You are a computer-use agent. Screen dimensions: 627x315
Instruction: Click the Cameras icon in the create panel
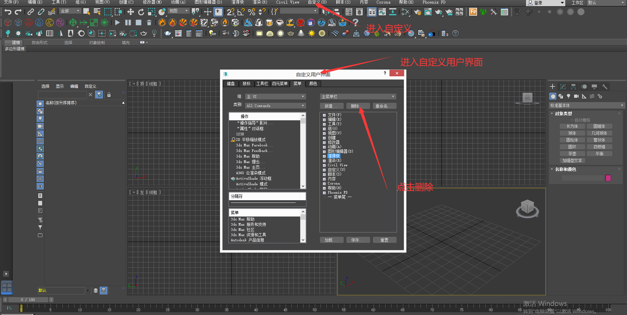[x=576, y=96]
